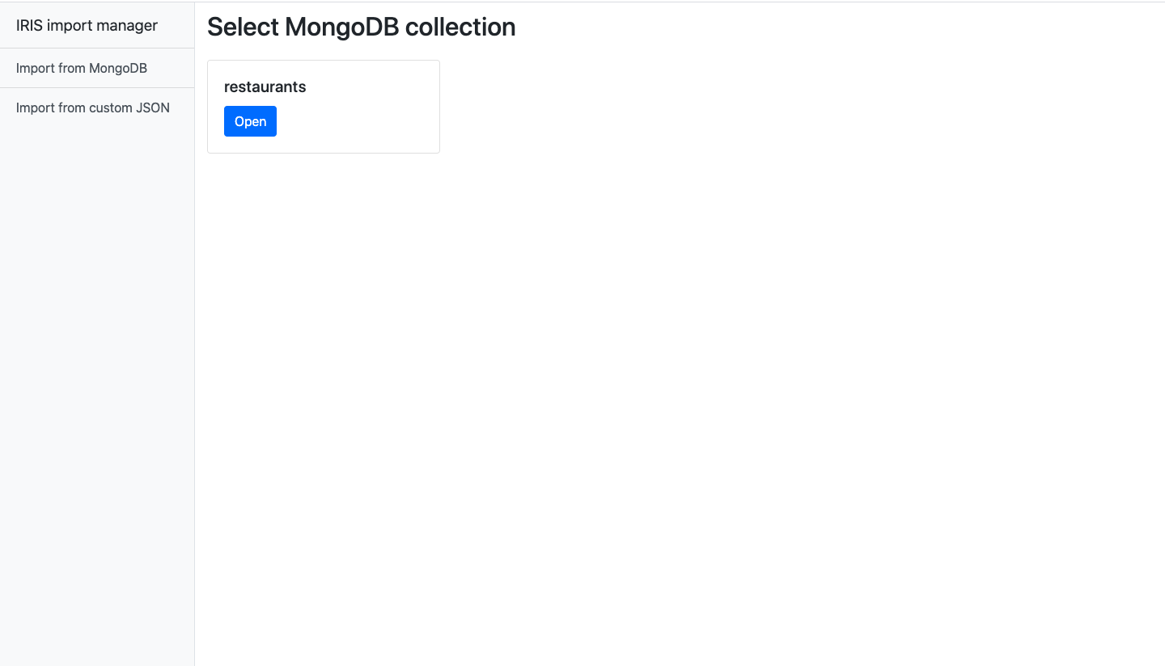The width and height of the screenshot is (1165, 666).
Task: Click the restaurants collection name text
Action: (265, 86)
